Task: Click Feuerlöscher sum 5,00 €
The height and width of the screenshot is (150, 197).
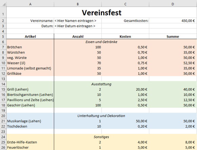Action: click(x=173, y=147)
